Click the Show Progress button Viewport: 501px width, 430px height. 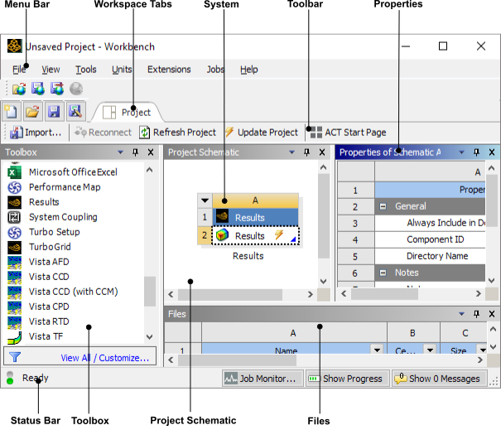tap(345, 379)
